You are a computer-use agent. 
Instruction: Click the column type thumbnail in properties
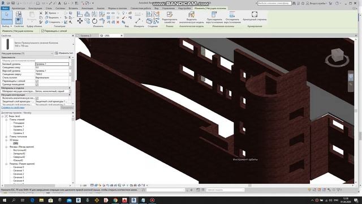(x=8, y=44)
